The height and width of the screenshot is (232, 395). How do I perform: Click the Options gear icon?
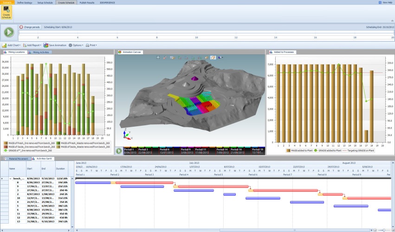pos(70,45)
